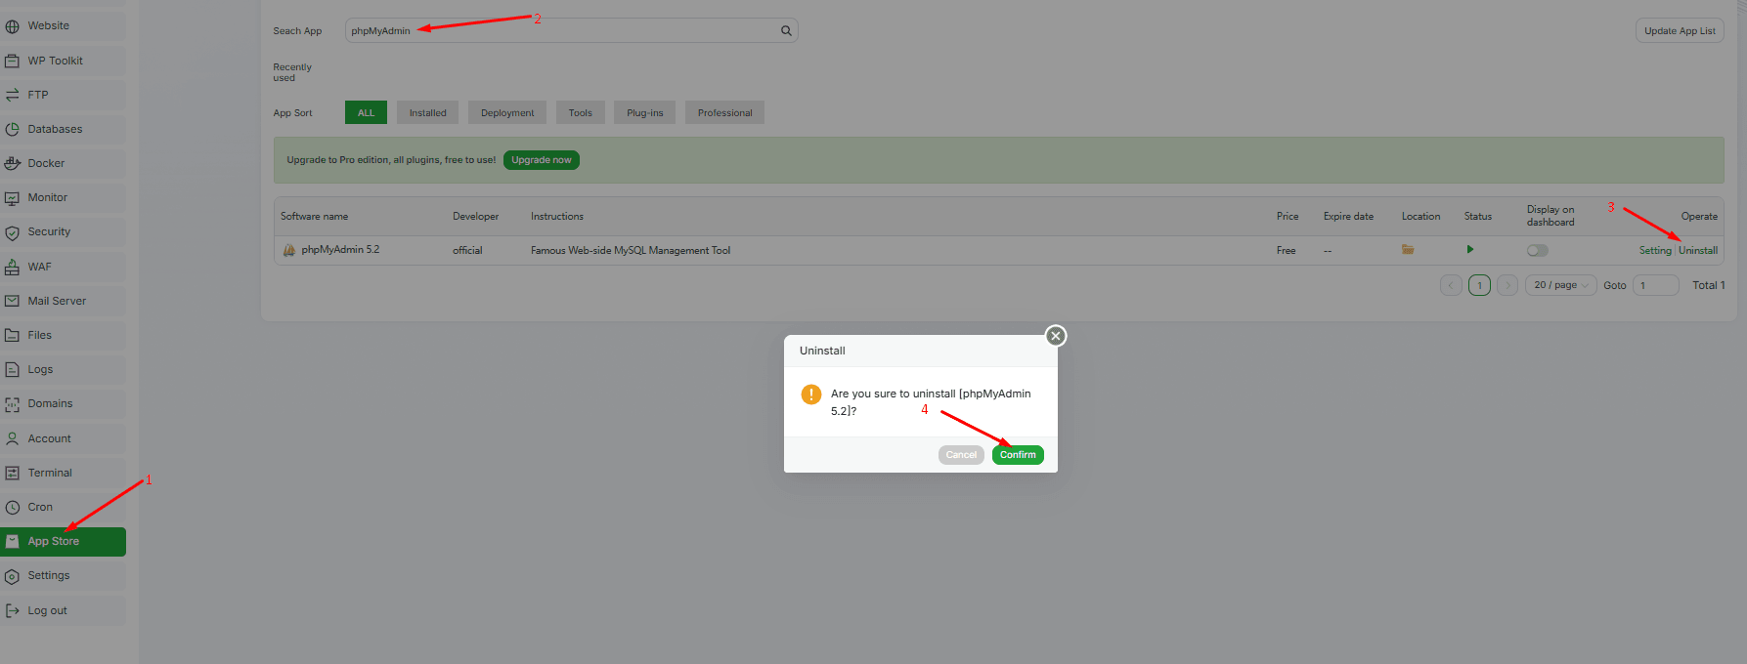Toggle display on dashboard for phpMyAdmin
This screenshot has height=664, width=1747.
(x=1538, y=250)
